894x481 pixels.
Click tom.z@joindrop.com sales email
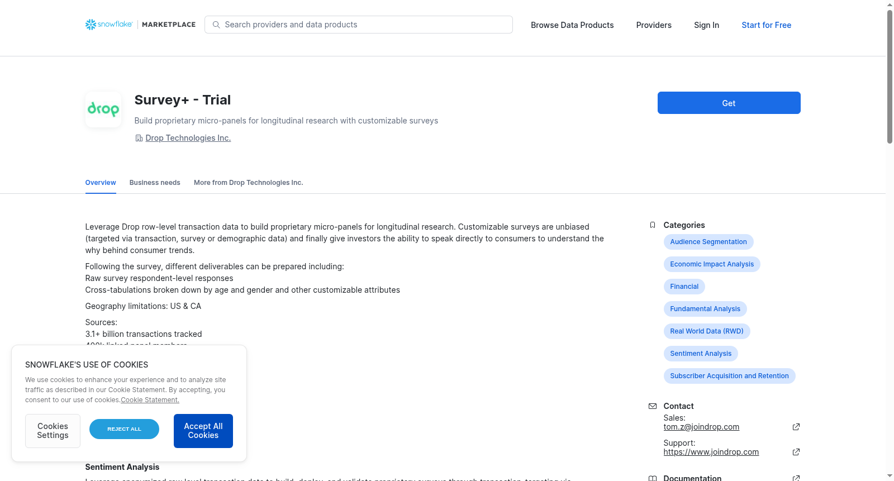point(701,427)
